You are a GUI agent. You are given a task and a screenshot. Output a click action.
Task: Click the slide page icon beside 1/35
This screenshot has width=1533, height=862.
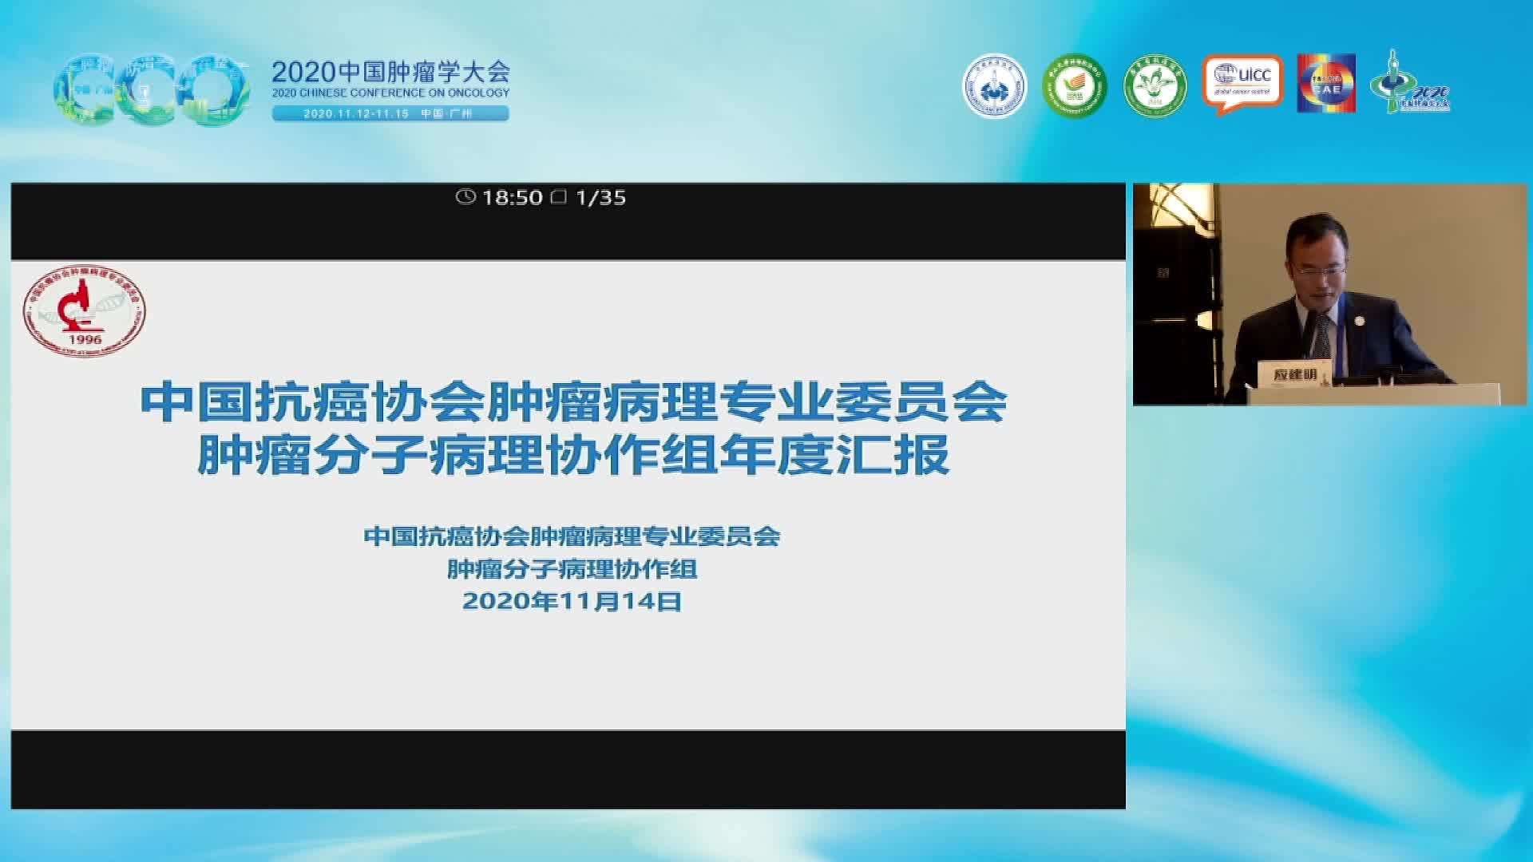[x=560, y=196]
